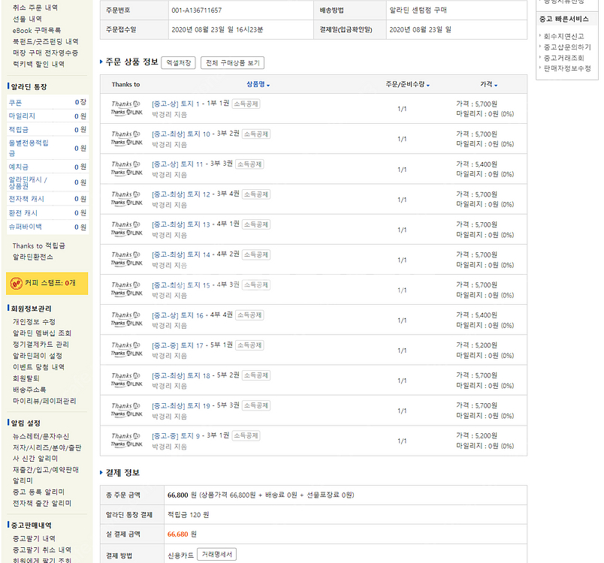Screen dimensions: 604x563
Task: Open Thanks to 적립금 in sidebar
Action: pyautogui.click(x=39, y=245)
